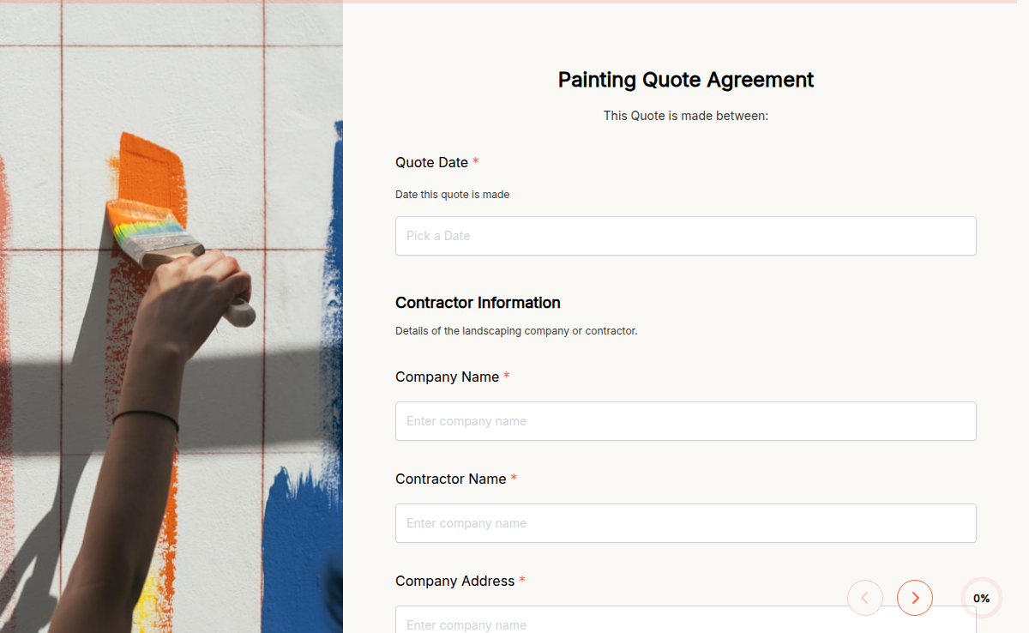1029x633 pixels.
Task: Open the Pick a Date field
Action: click(685, 236)
